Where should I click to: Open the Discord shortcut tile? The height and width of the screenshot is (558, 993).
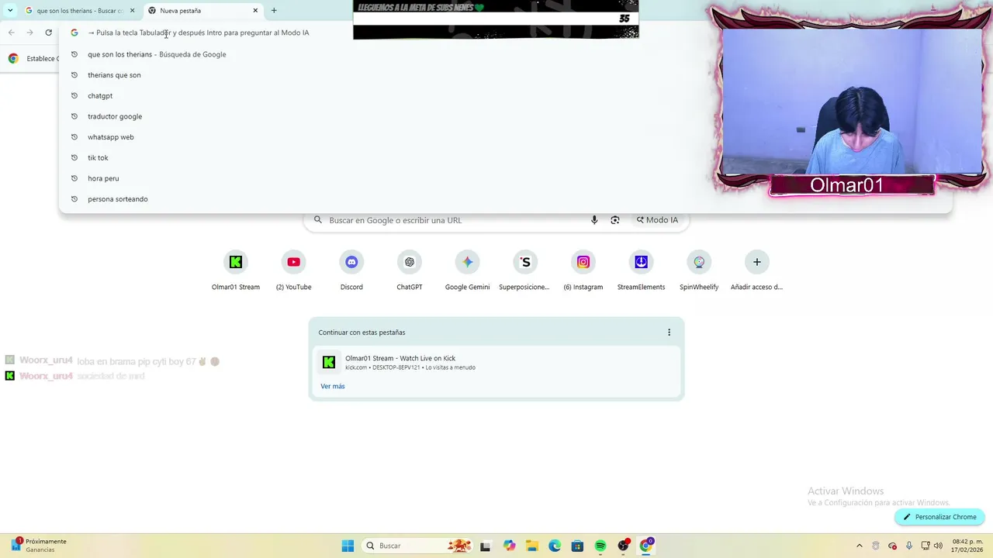pos(351,270)
